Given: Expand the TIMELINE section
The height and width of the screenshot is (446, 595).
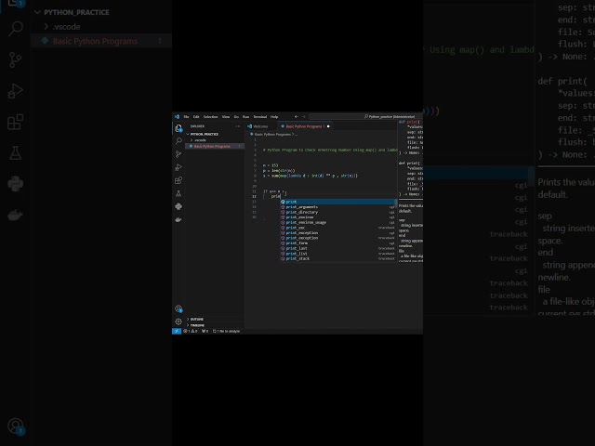Looking at the screenshot, I should [215, 325].
